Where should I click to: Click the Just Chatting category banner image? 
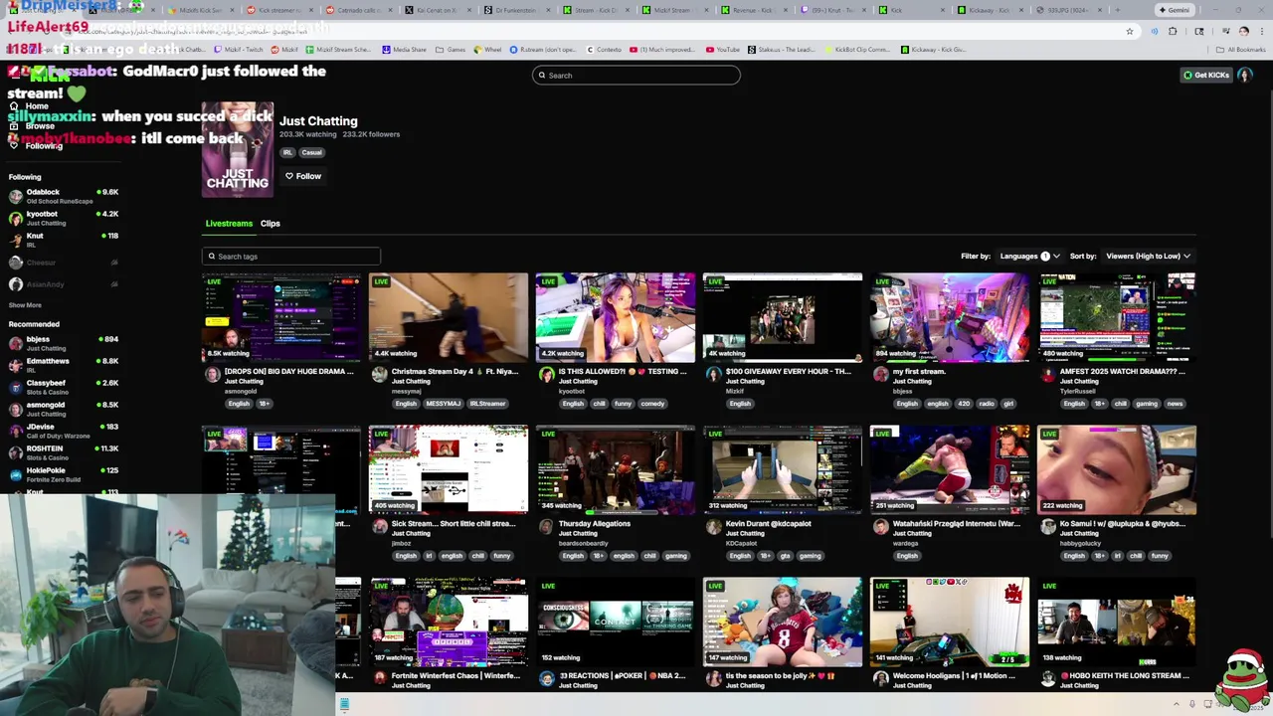coord(238,149)
